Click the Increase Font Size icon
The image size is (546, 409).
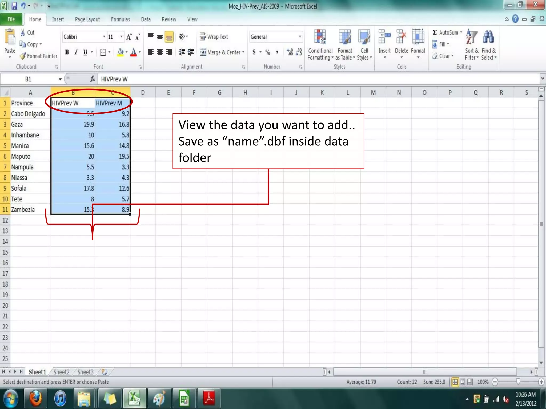(x=129, y=37)
